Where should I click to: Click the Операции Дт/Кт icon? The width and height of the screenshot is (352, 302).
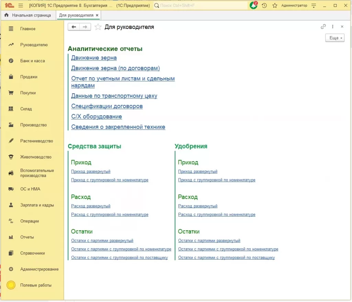tap(11, 221)
